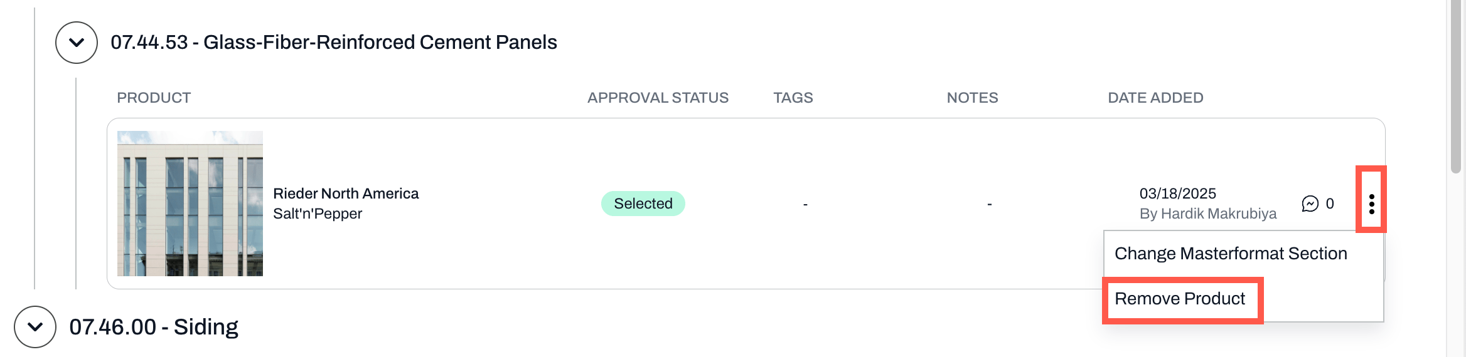1466x357 pixels.
Task: Click the TAGS column header
Action: pos(793,98)
